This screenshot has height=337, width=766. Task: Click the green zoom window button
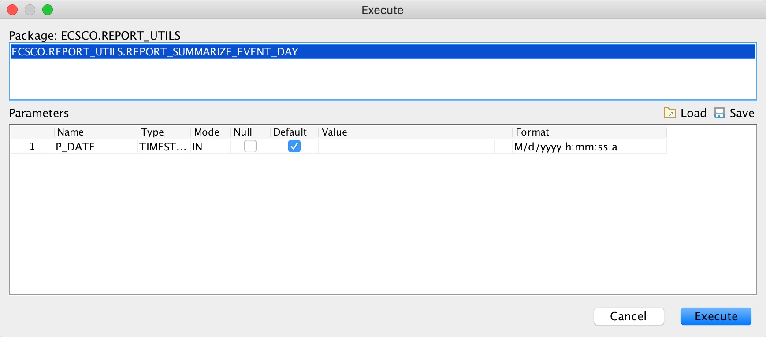tap(48, 10)
